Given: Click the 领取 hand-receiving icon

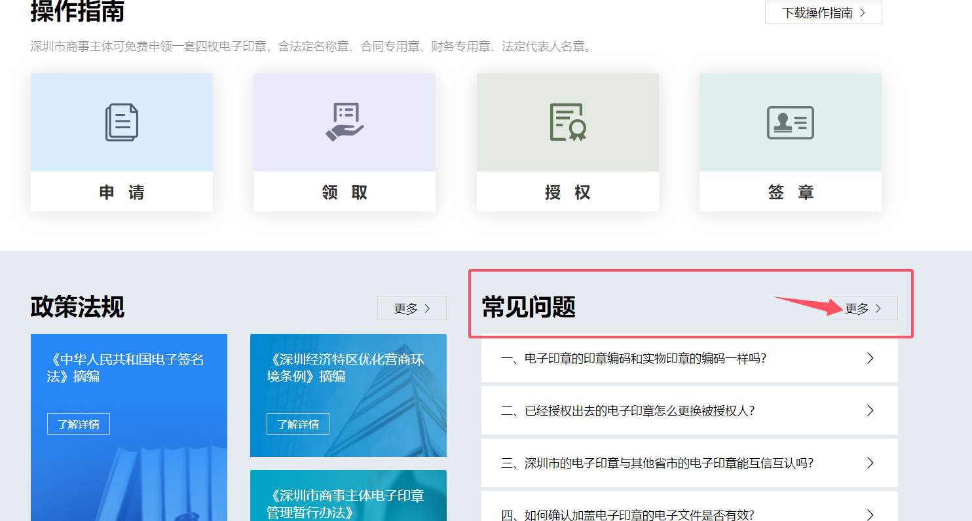Looking at the screenshot, I should pos(345,122).
